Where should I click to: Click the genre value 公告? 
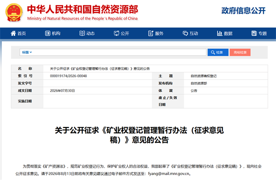click(194, 91)
